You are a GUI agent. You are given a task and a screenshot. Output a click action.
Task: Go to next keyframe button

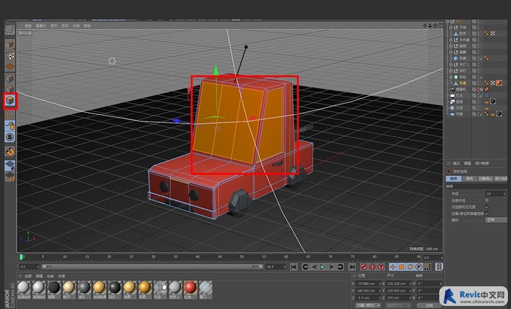click(x=340, y=267)
